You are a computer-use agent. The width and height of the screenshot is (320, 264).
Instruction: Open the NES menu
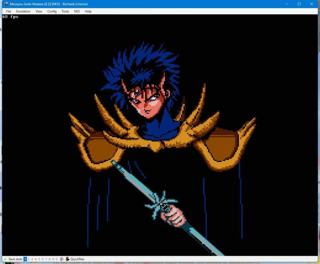77,12
